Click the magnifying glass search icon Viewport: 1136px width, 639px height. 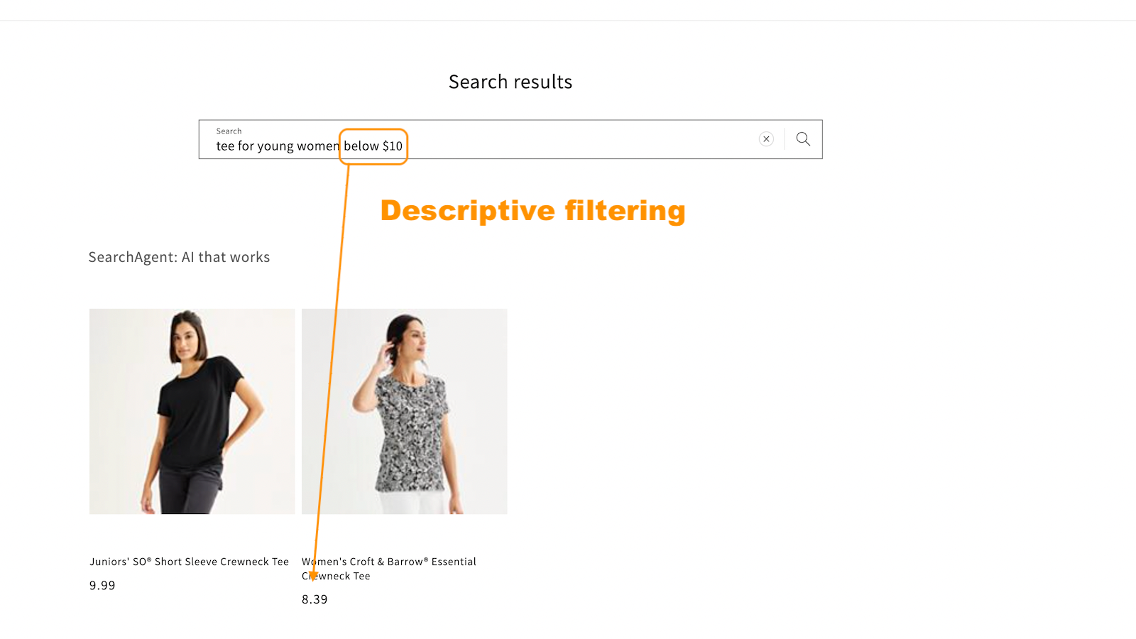pyautogui.click(x=802, y=139)
